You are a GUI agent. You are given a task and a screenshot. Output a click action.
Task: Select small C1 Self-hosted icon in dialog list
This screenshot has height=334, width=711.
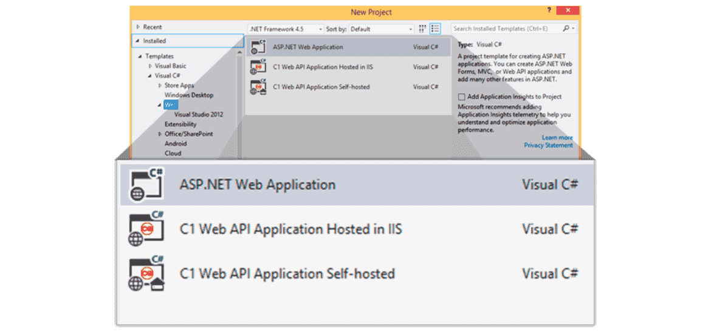(258, 86)
